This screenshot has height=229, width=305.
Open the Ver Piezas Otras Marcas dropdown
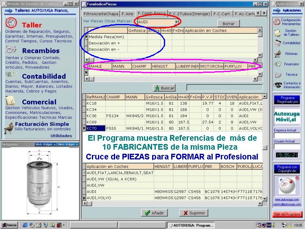pyautogui.click(x=176, y=22)
